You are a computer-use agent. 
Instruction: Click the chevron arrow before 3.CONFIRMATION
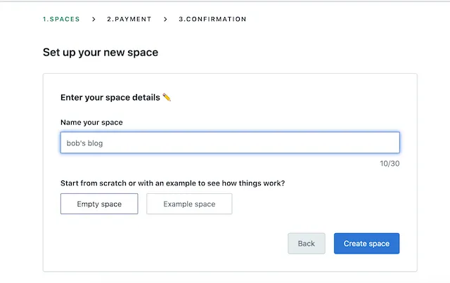point(165,19)
